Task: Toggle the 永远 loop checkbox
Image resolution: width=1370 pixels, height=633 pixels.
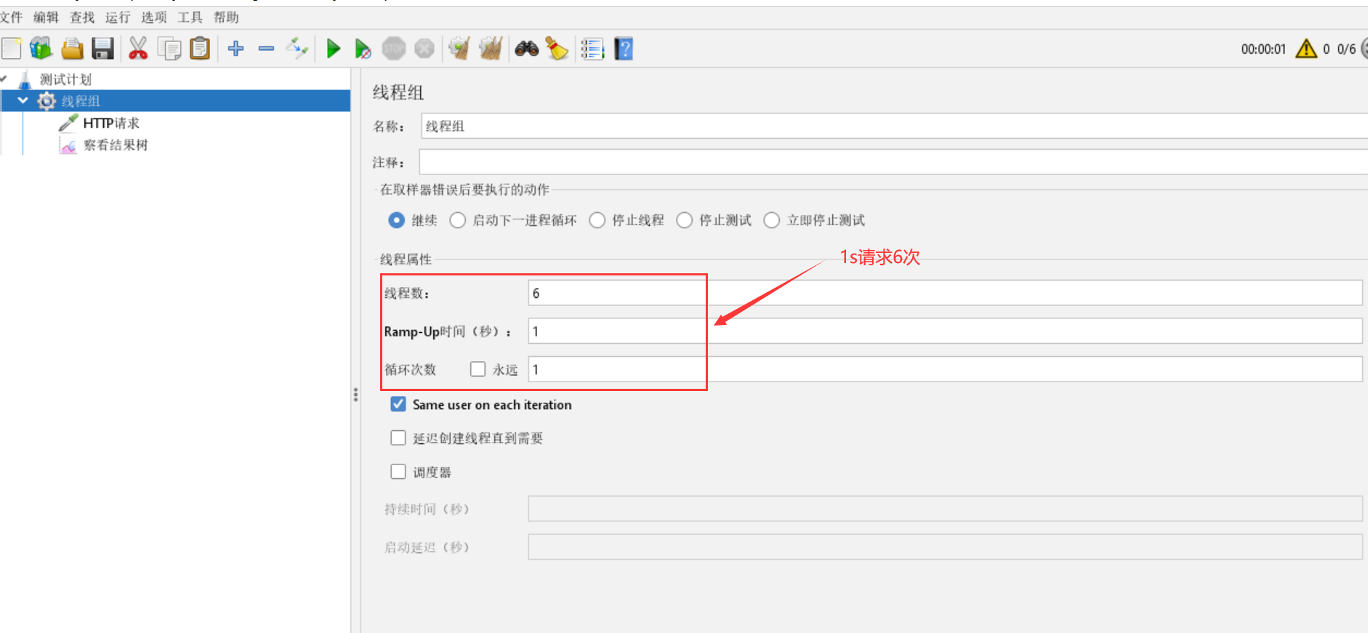Action: tap(478, 369)
